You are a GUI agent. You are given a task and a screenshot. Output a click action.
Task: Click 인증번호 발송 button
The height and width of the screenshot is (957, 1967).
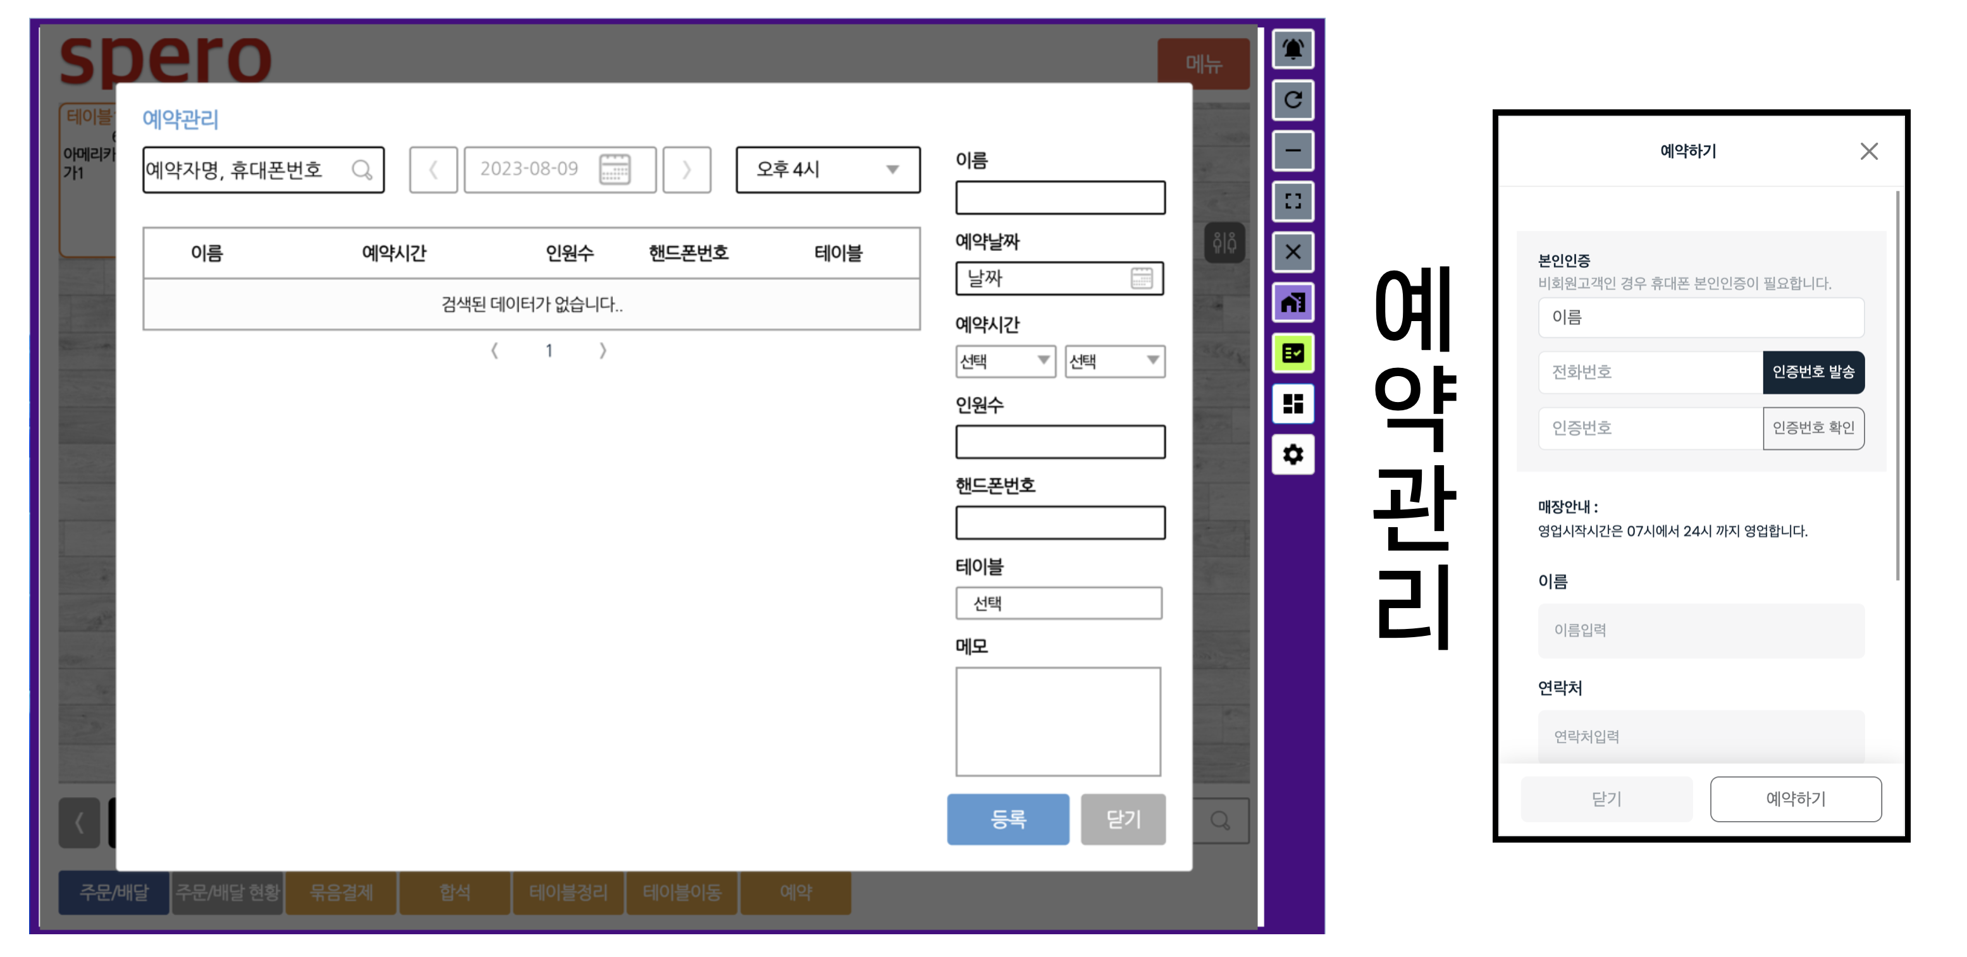[x=1812, y=372]
